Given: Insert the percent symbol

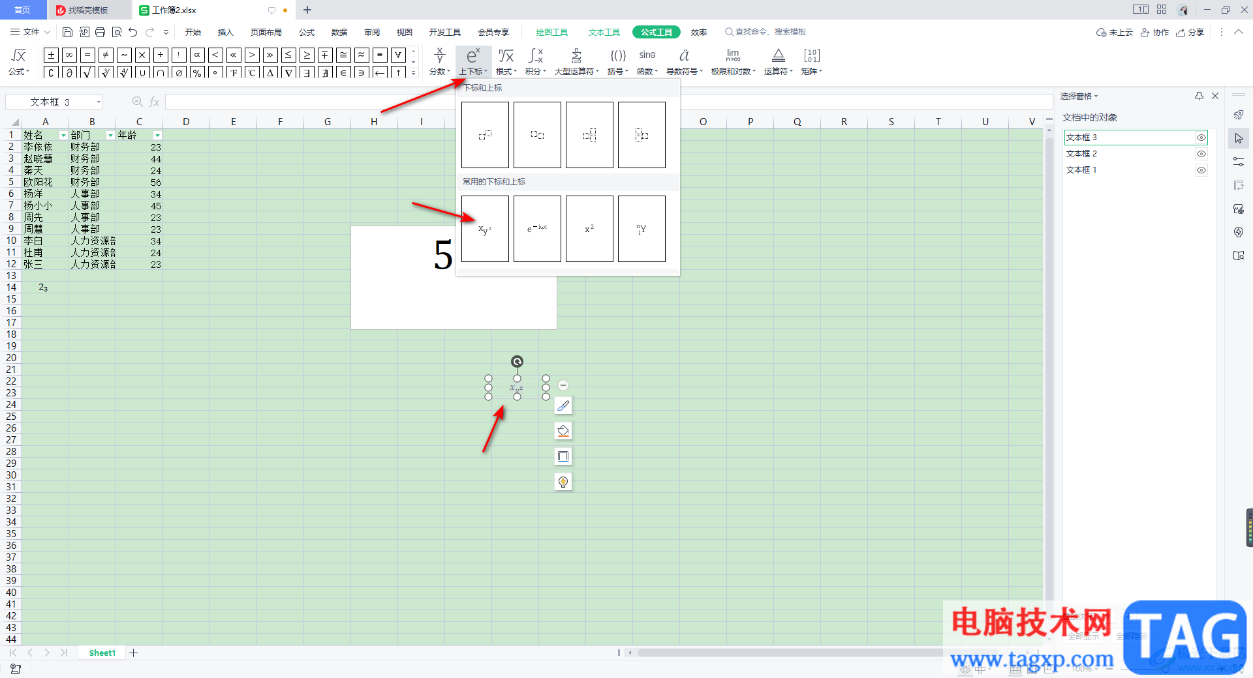Looking at the screenshot, I should point(197,72).
